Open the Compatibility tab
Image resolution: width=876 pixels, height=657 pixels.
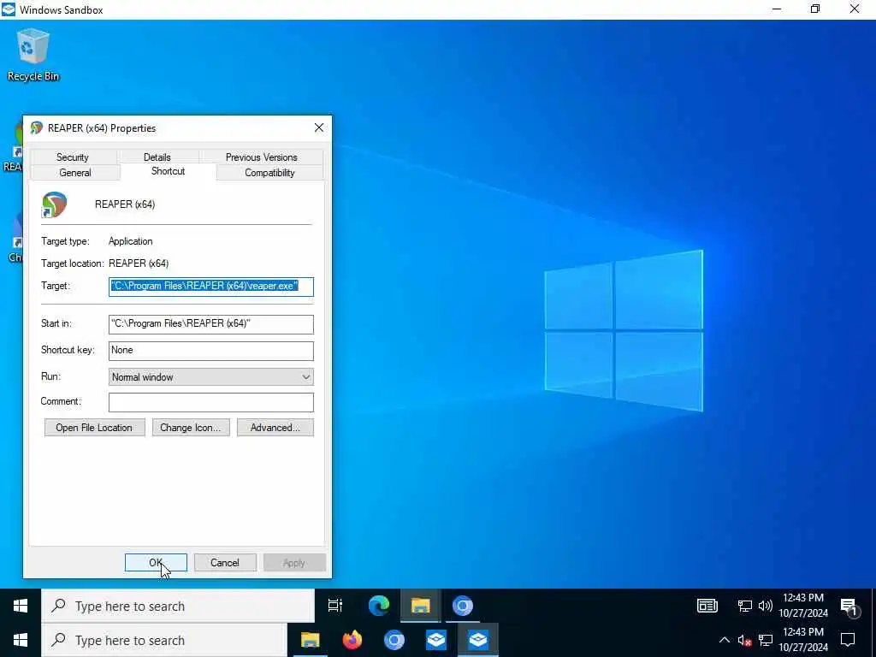click(x=269, y=173)
